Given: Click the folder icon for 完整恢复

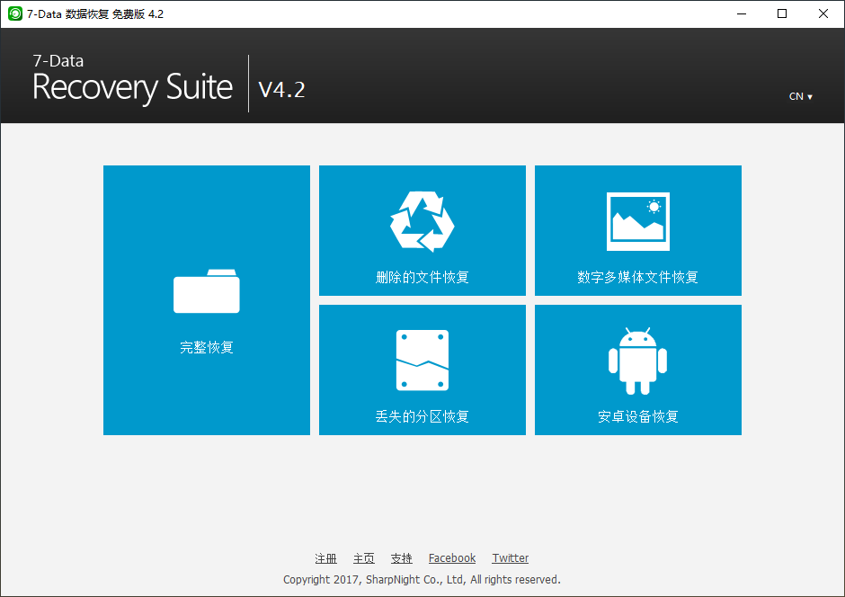Looking at the screenshot, I should tap(207, 291).
